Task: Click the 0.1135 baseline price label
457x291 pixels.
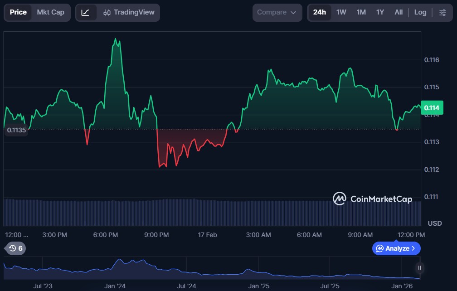Action: (17, 130)
